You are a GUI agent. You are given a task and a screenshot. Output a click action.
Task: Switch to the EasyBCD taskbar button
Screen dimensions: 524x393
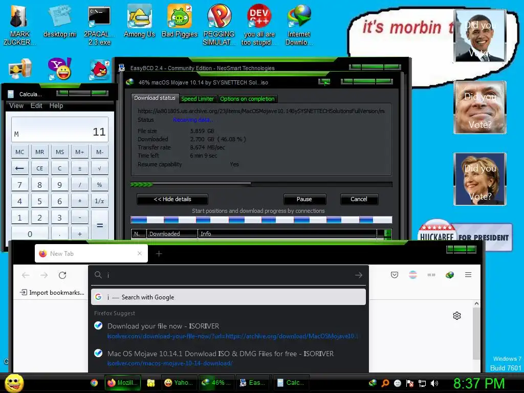tap(253, 383)
